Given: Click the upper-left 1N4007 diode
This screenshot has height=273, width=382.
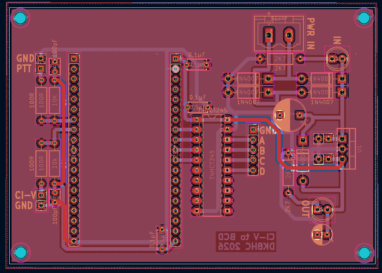Looking at the screenshot, I should click(248, 78).
